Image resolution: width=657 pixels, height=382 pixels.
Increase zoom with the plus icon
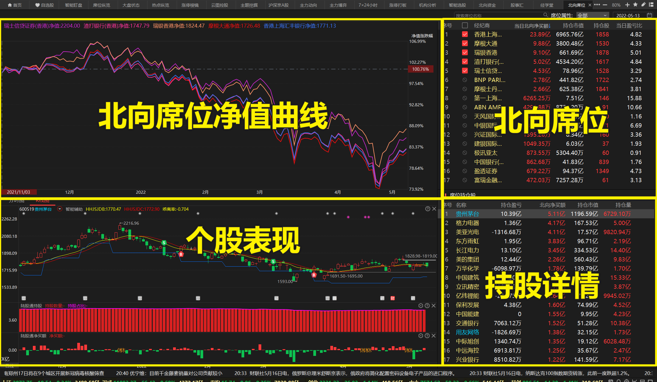coord(627,5)
